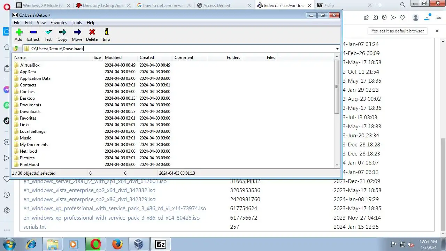Open Opera sidebar history clock icon
This screenshot has width=446, height=251.
[x=7, y=195]
